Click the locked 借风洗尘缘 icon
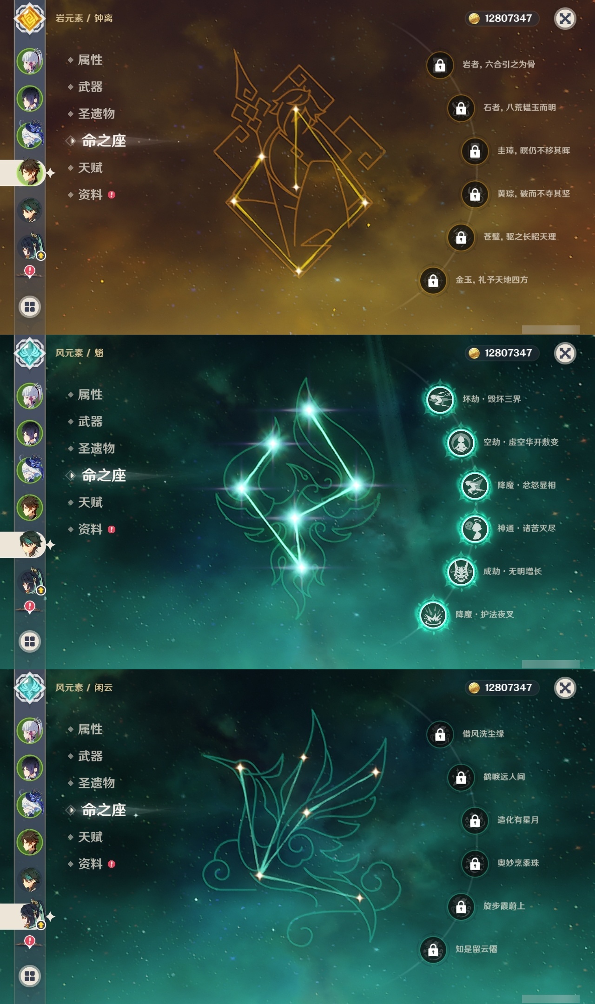This screenshot has width=595, height=1004. pos(440,734)
